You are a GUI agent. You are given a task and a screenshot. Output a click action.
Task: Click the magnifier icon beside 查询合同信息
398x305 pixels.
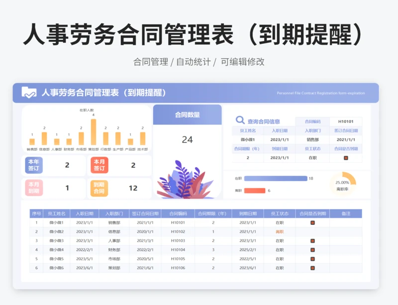click(240, 120)
